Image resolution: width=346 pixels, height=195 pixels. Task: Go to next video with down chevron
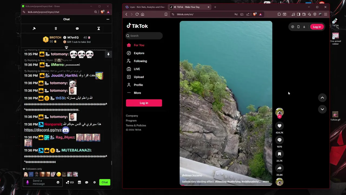pyautogui.click(x=322, y=109)
